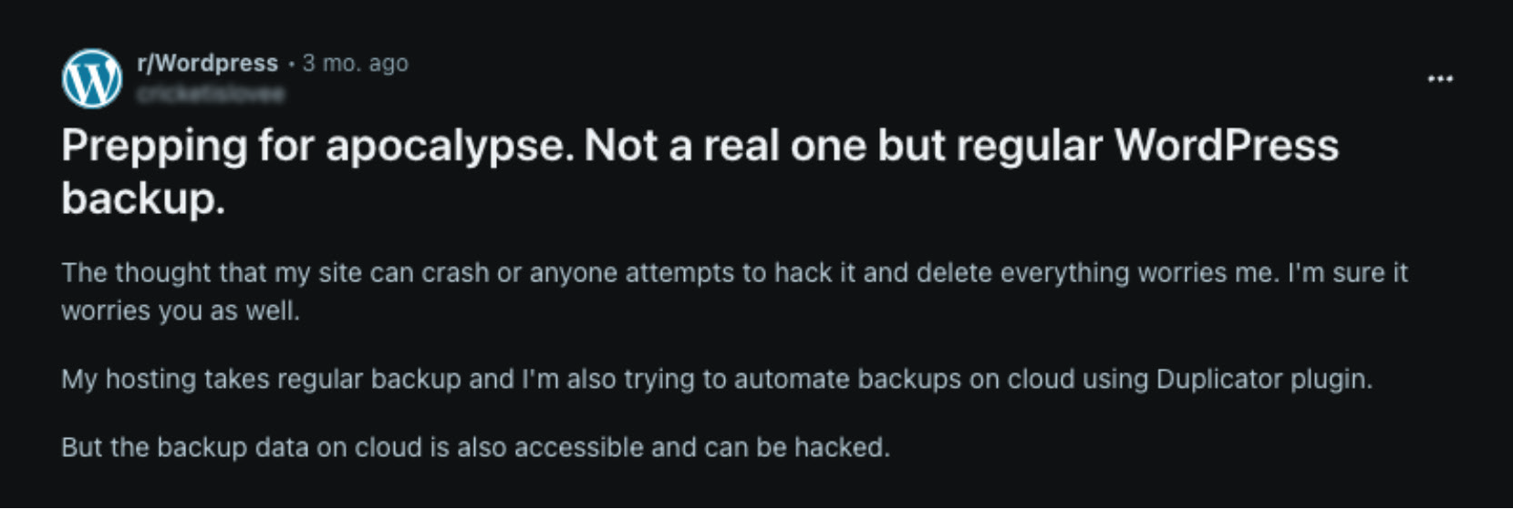Click the WordPress subreddit avatar icon
Image resolution: width=1513 pixels, height=509 pixels.
pyautogui.click(x=92, y=78)
